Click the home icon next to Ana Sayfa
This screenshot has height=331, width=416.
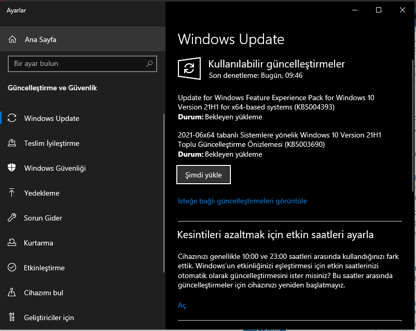tap(12, 39)
